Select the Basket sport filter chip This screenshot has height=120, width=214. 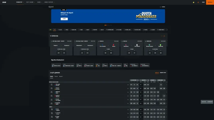87,30
